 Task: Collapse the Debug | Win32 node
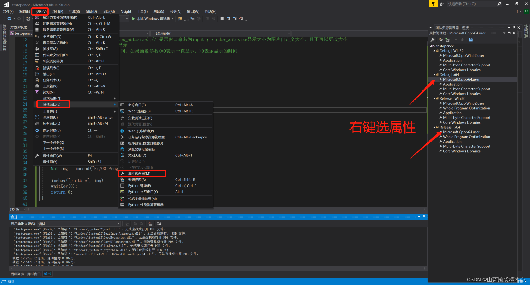[434, 51]
